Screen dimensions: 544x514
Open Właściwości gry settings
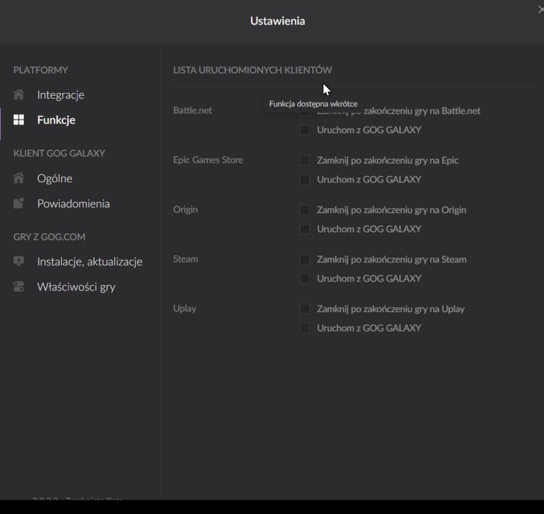(76, 287)
